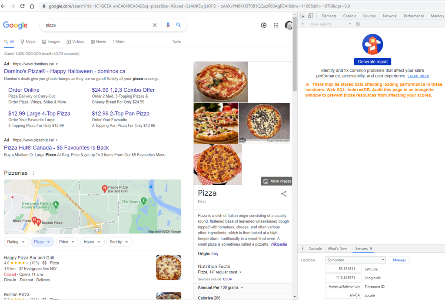Switch to the News search tab
Image resolution: width=445 pixels, height=300 pixels.
click(98, 42)
